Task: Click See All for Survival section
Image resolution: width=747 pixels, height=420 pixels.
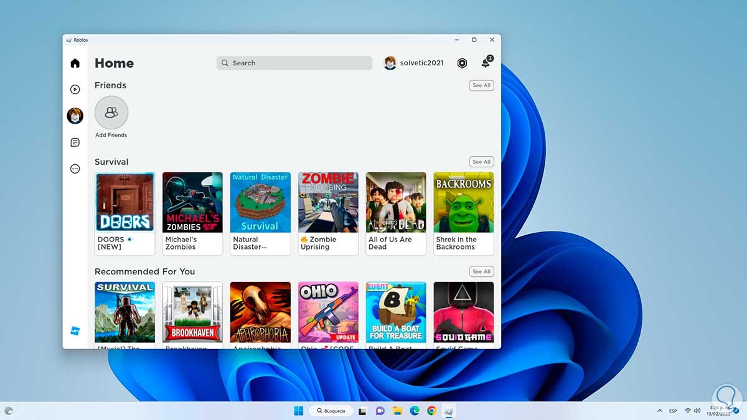Action: [x=481, y=162]
